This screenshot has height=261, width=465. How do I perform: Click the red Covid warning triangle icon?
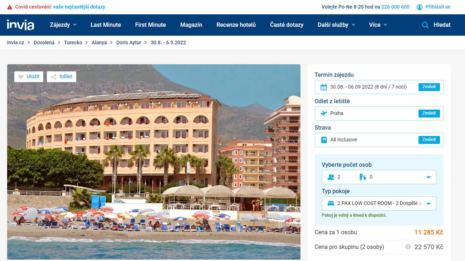(x=10, y=7)
